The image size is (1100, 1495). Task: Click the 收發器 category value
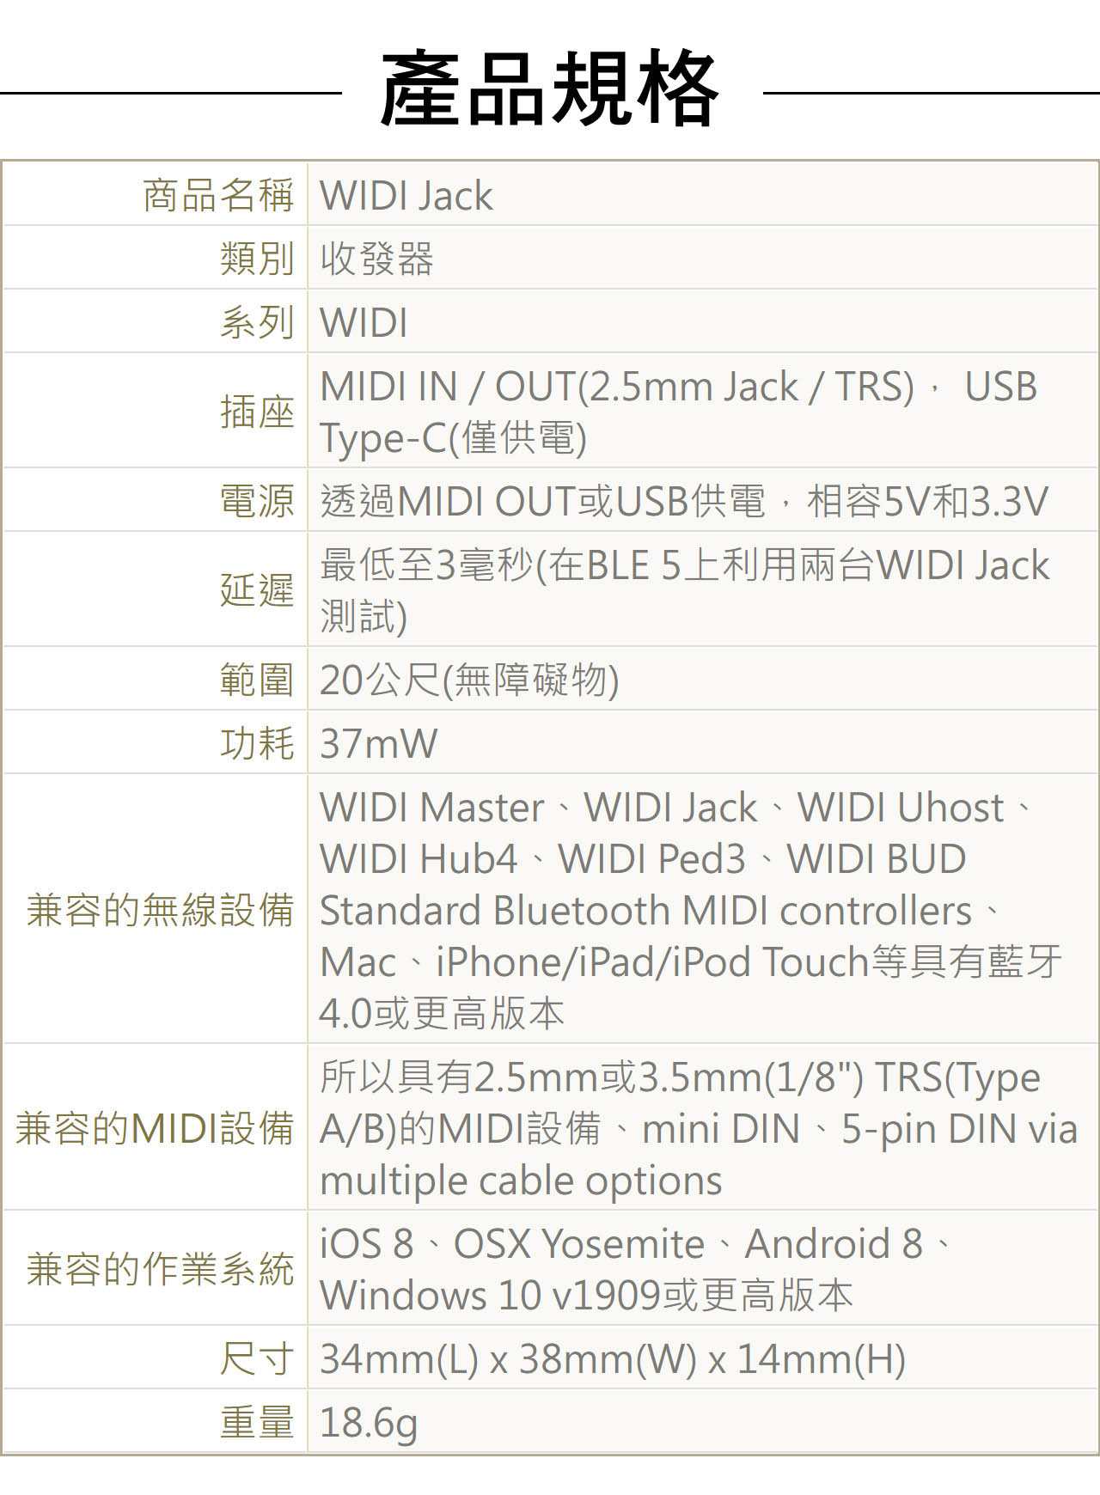377,259
